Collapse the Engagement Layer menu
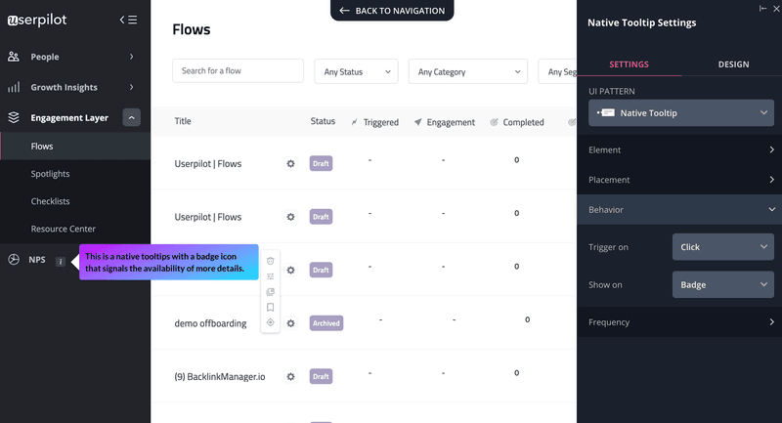The width and height of the screenshot is (782, 423). point(131,117)
